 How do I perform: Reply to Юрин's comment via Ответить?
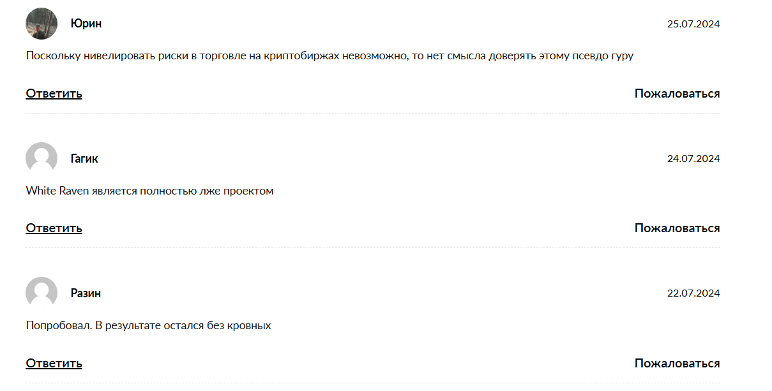coord(54,94)
